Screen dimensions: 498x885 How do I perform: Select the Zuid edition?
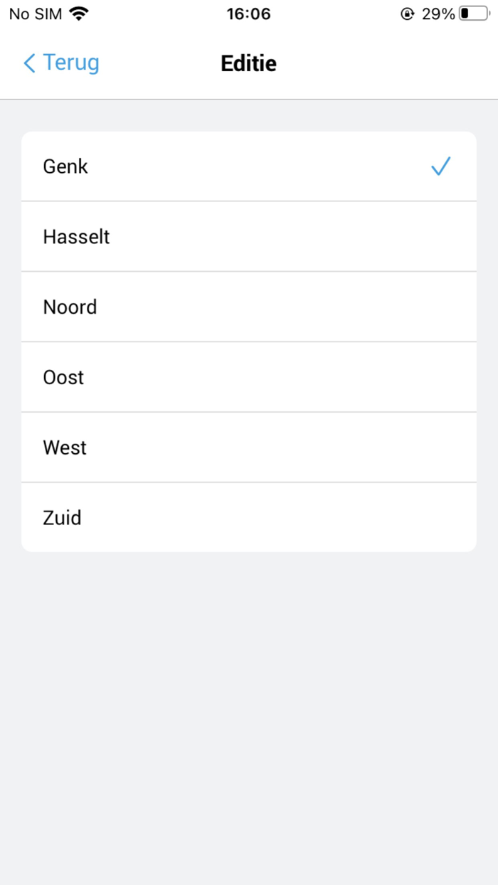click(x=249, y=517)
